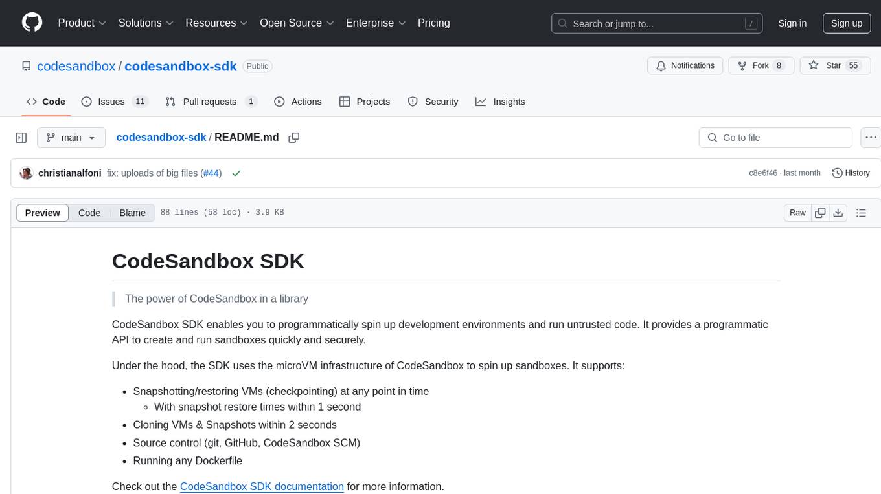
Task: Open the main branch selector dropdown
Action: click(x=71, y=138)
